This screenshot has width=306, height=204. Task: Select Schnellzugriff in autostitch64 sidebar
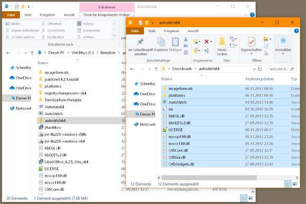pyautogui.click(x=145, y=84)
